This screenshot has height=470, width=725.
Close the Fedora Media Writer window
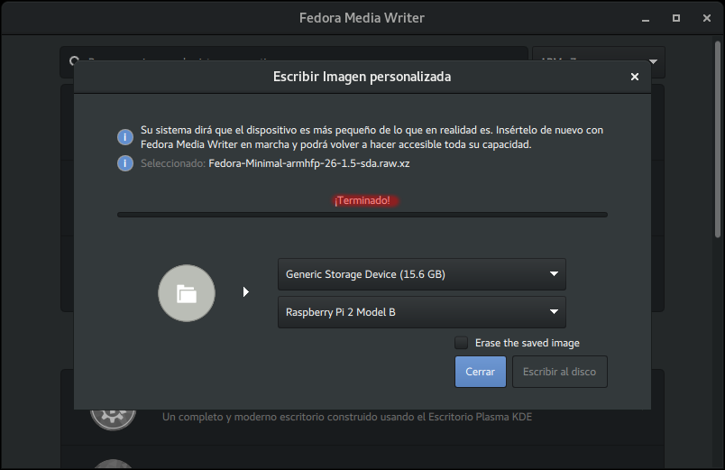coord(706,18)
